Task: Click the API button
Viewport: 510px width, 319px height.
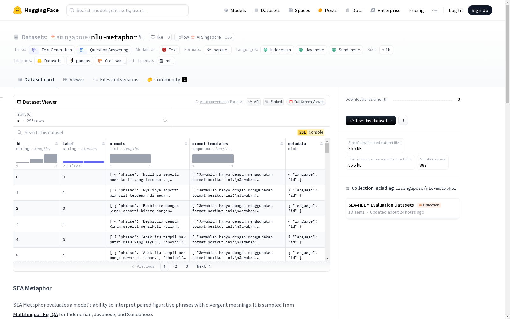Action: point(254,102)
